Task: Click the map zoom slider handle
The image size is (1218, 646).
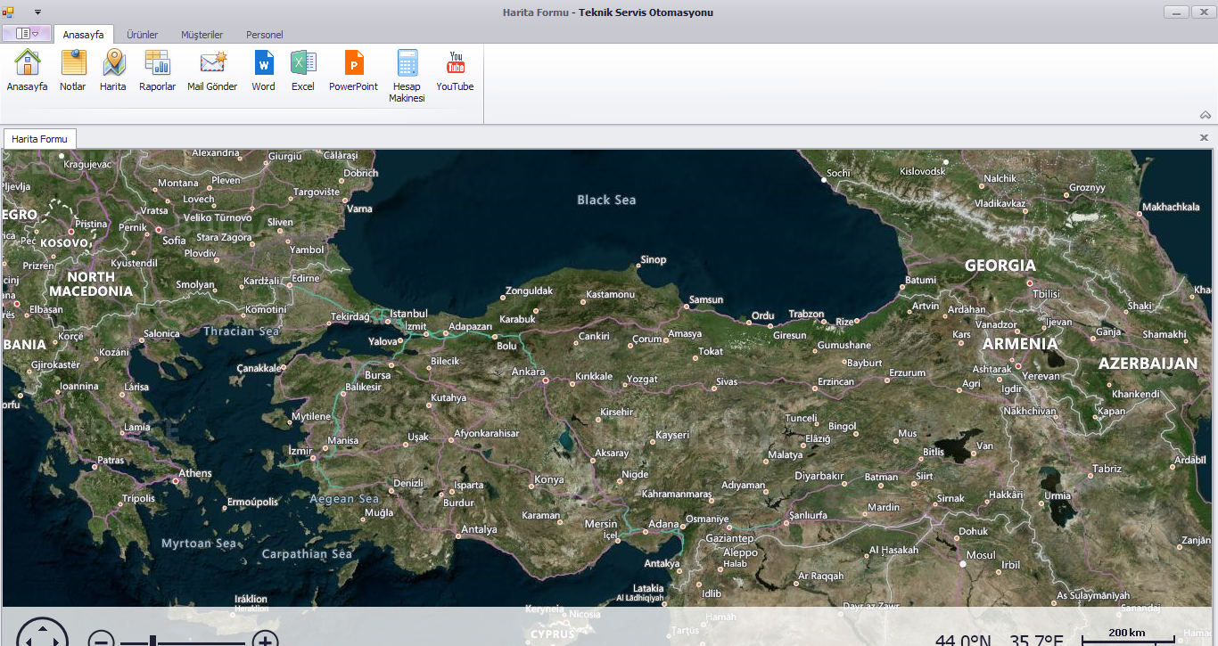Action: pyautogui.click(x=153, y=641)
